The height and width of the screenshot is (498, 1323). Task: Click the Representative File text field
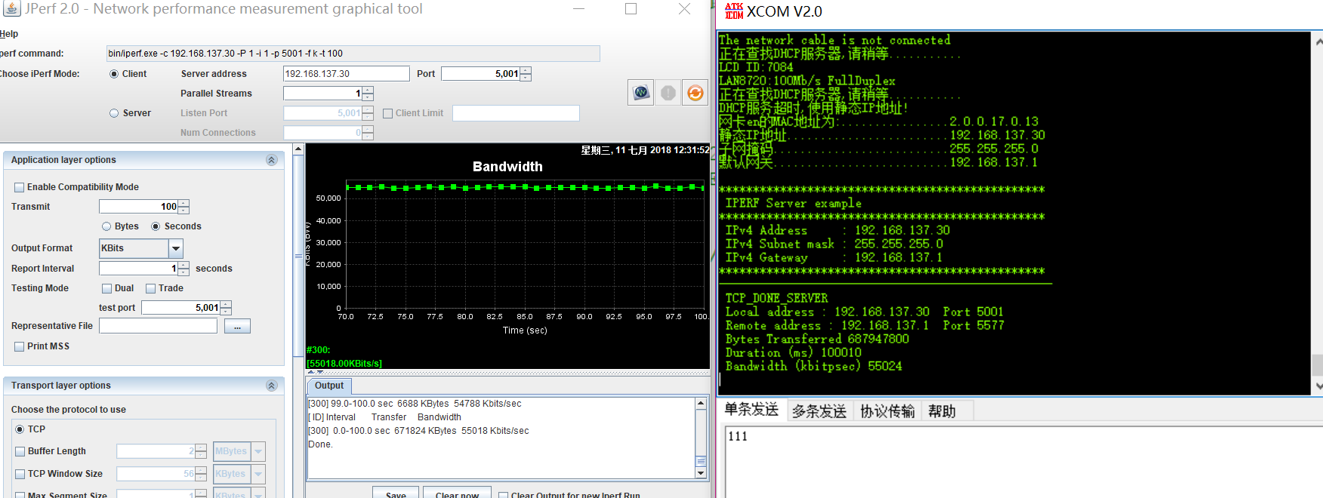(158, 326)
